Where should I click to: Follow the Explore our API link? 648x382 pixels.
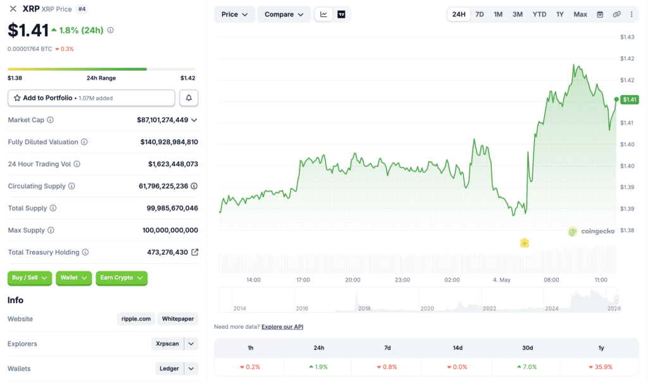282,327
